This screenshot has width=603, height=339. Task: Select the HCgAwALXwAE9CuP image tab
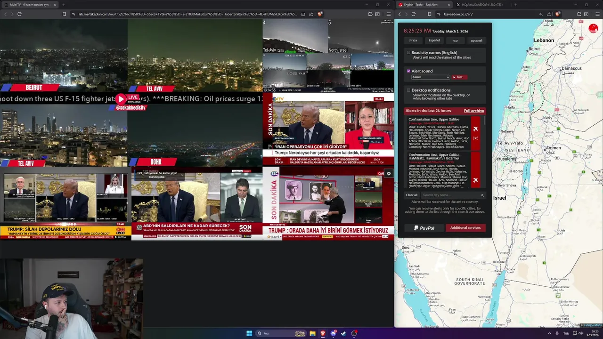point(481,5)
